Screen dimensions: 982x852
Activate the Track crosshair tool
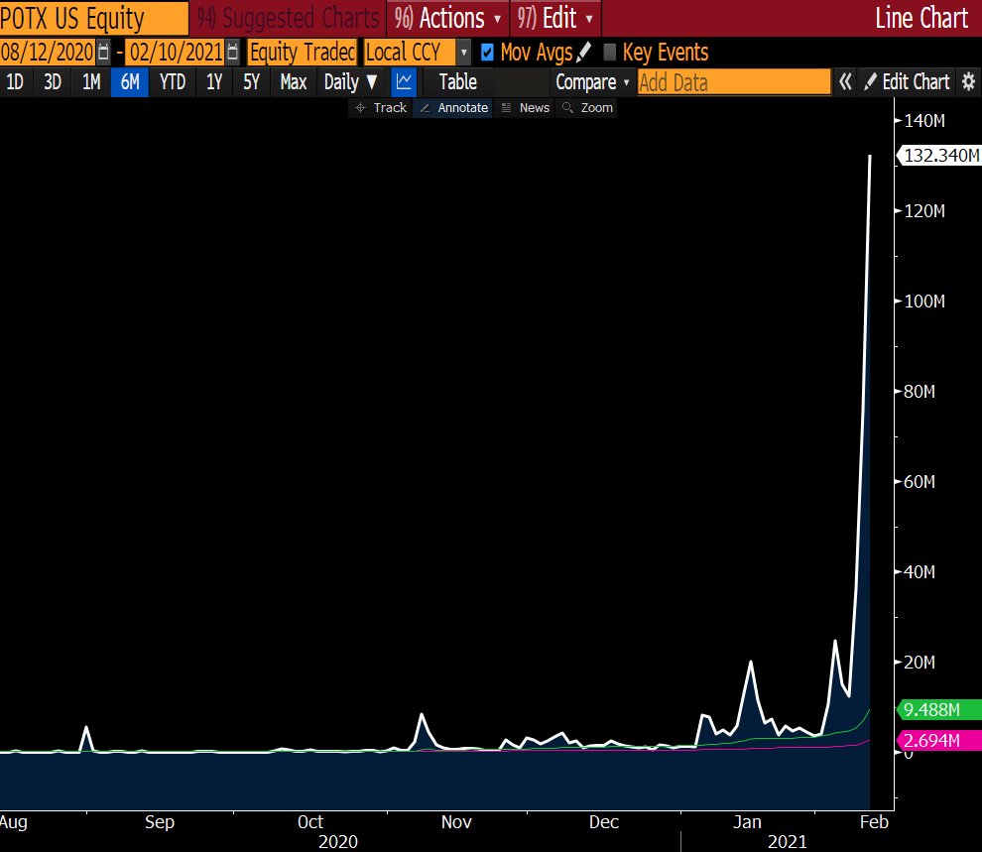[x=379, y=107]
